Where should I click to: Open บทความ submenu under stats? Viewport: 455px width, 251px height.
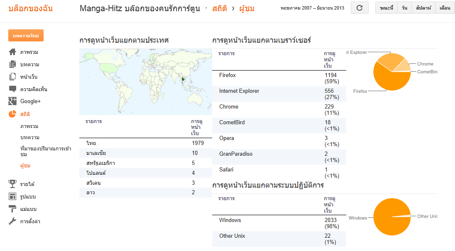pos(30,137)
